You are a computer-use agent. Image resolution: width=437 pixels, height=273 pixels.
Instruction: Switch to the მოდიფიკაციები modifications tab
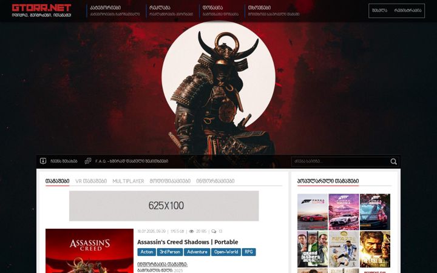point(170,181)
